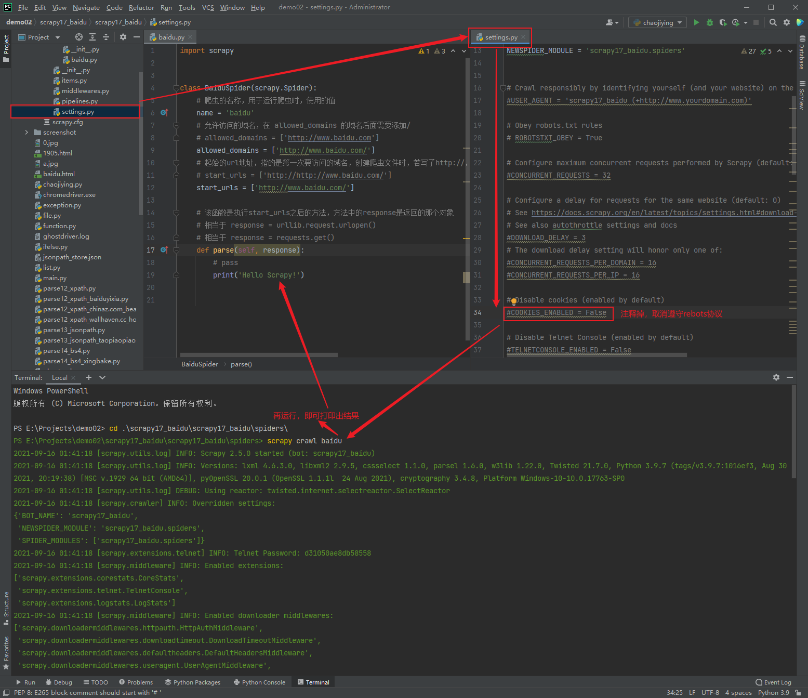Run chaojiying with Coverage
This screenshot has height=698, width=808.
tap(723, 22)
